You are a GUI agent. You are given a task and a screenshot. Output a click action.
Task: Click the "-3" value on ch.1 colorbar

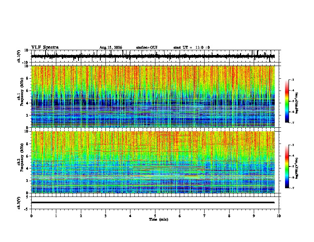[x=292, y=79]
